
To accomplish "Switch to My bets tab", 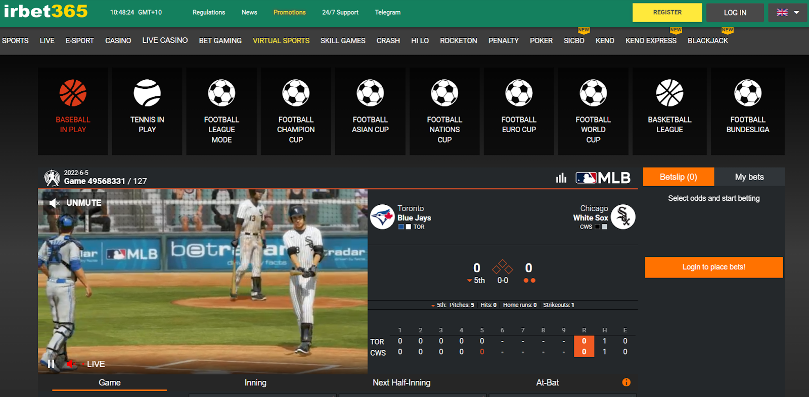I will coord(749,177).
